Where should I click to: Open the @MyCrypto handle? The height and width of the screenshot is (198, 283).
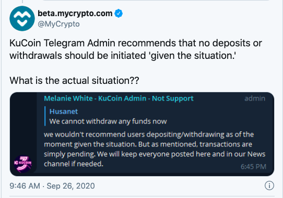point(58,24)
